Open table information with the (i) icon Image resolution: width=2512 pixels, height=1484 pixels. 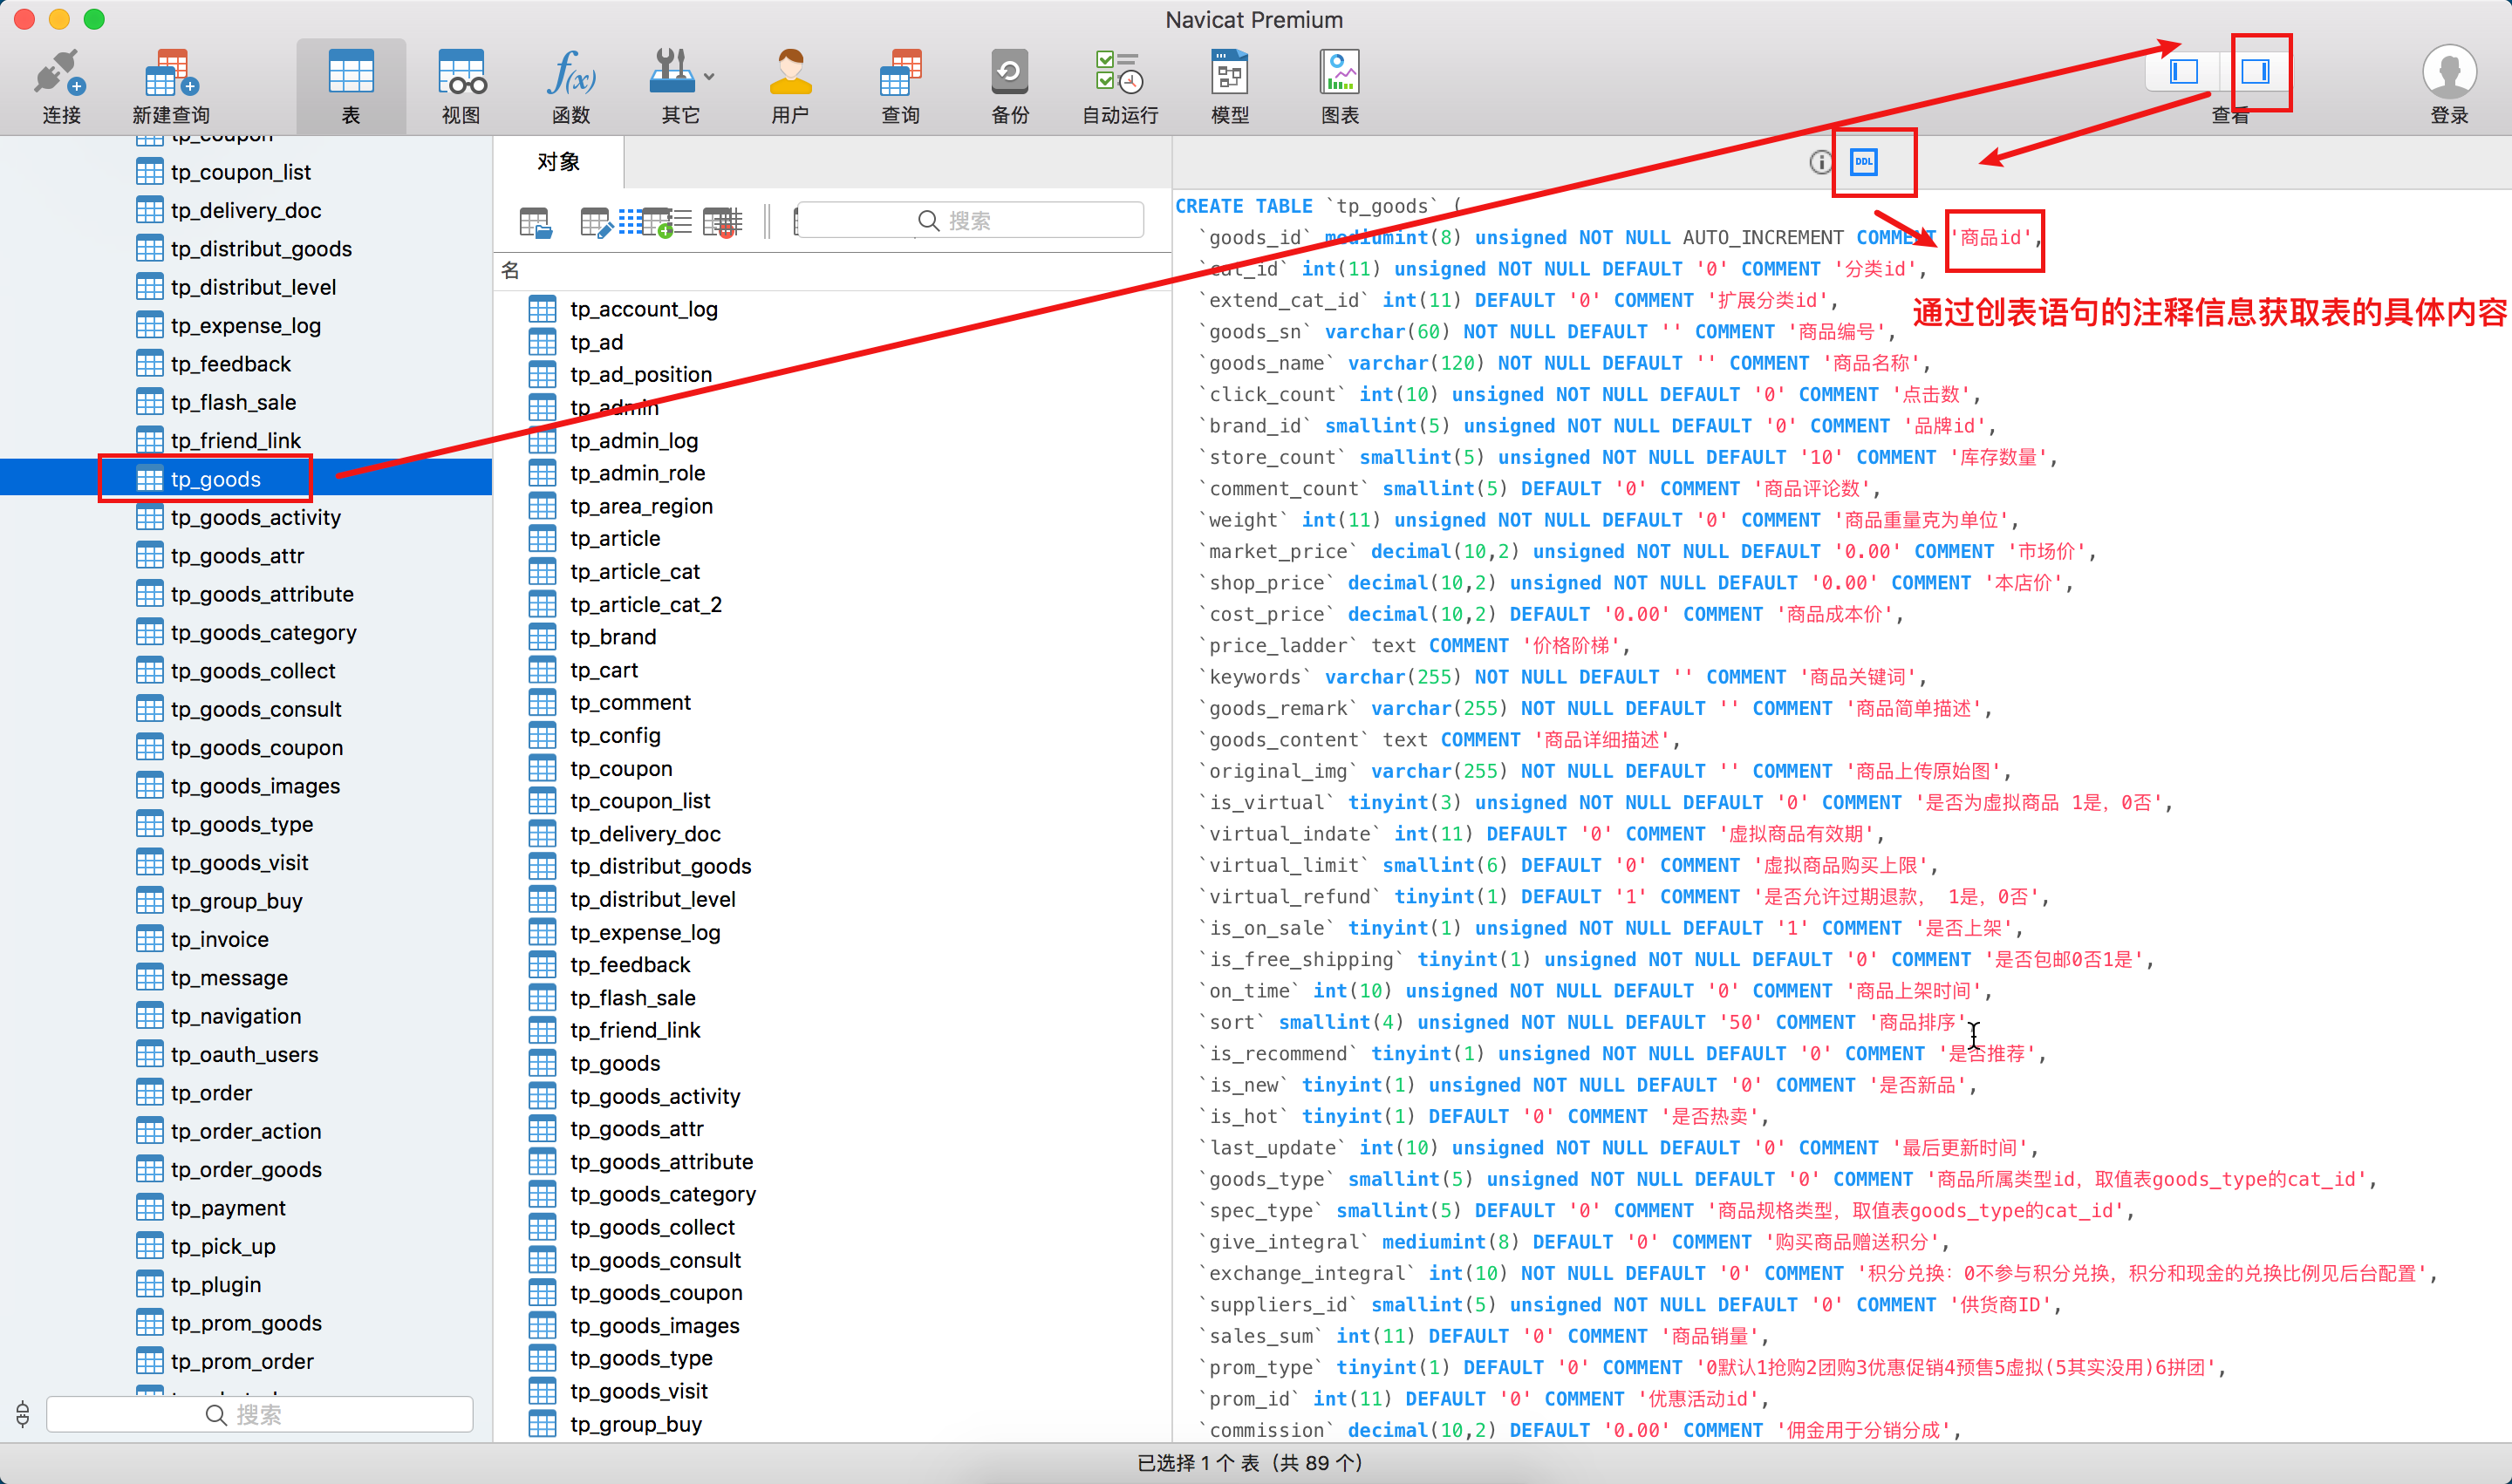(x=1819, y=161)
